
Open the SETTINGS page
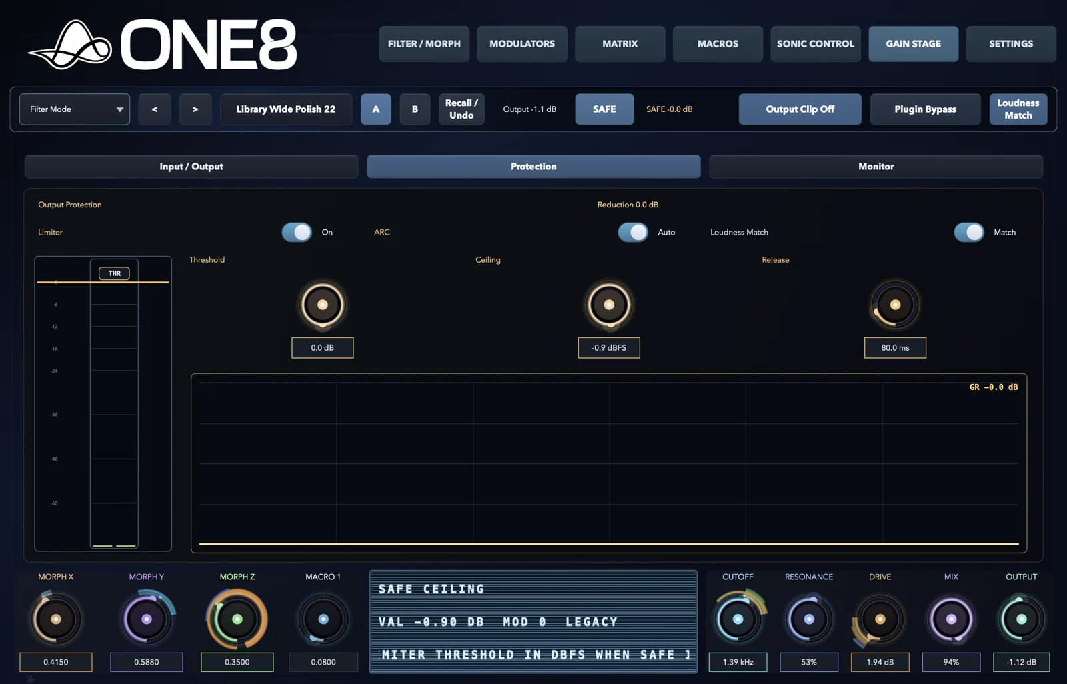click(1011, 44)
